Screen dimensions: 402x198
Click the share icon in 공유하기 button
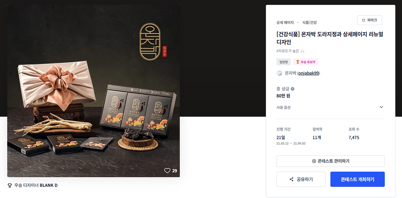(291, 180)
